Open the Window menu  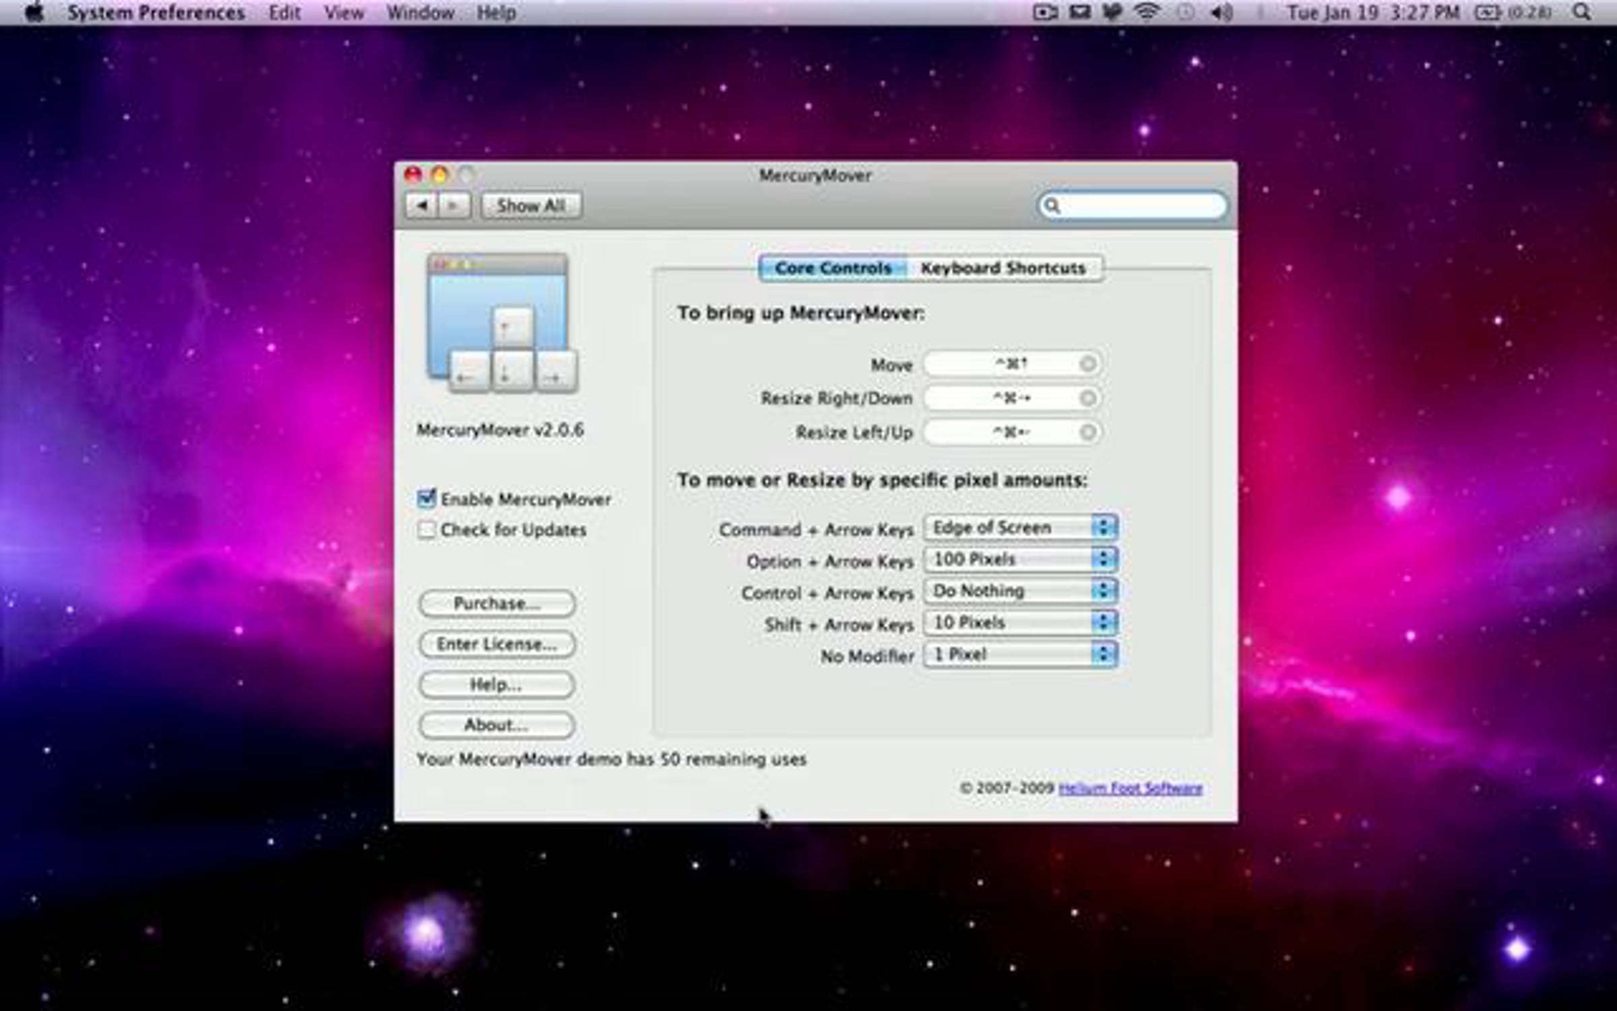click(x=420, y=12)
